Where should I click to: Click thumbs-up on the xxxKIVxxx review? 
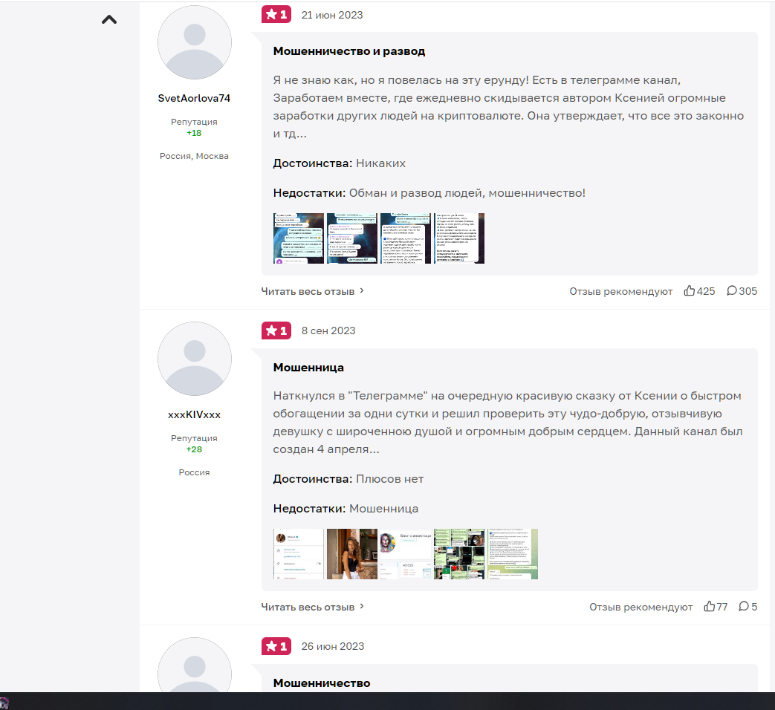(710, 607)
